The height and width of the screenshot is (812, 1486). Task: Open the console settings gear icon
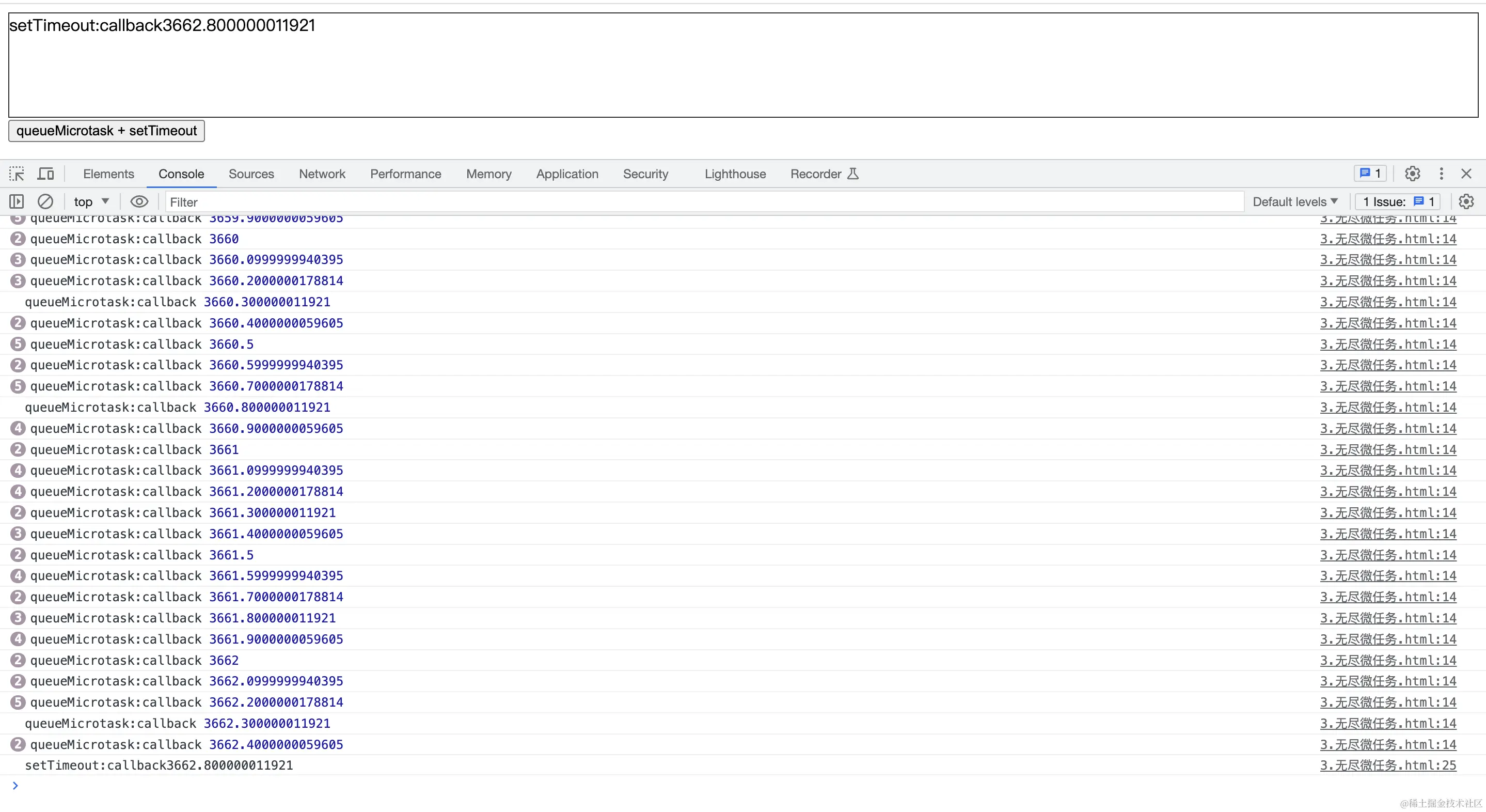(1466, 201)
